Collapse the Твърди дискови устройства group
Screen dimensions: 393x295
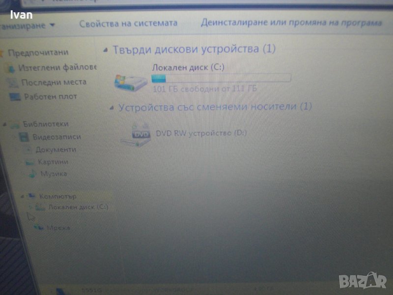point(106,50)
